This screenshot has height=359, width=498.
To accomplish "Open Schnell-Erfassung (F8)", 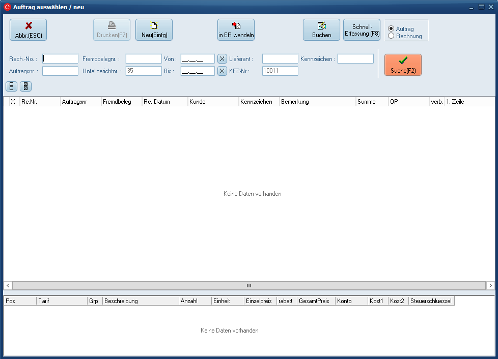I will [x=362, y=30].
